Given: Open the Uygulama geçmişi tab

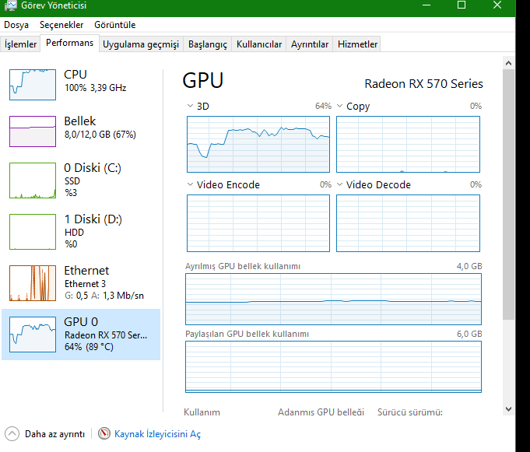Looking at the screenshot, I should (141, 44).
